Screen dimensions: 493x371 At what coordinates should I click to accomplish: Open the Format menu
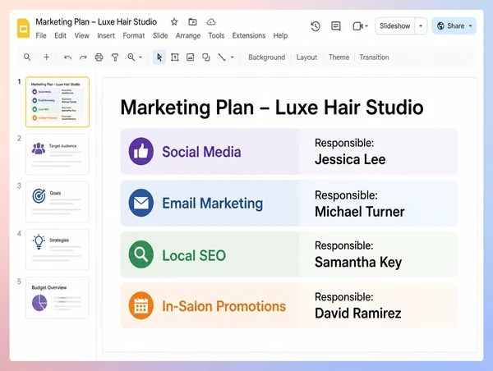click(x=134, y=35)
